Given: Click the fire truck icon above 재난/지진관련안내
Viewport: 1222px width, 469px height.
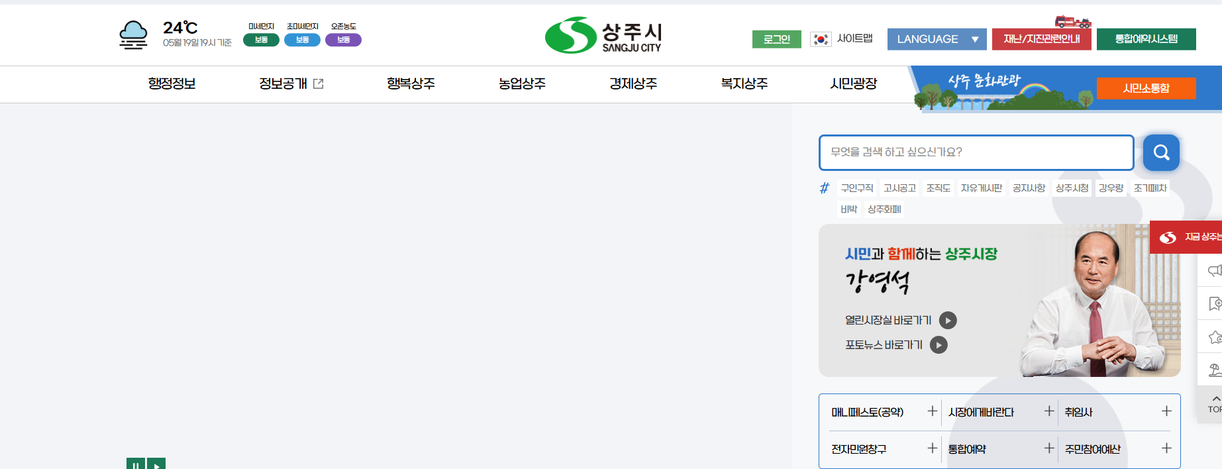Looking at the screenshot, I should point(1073,22).
